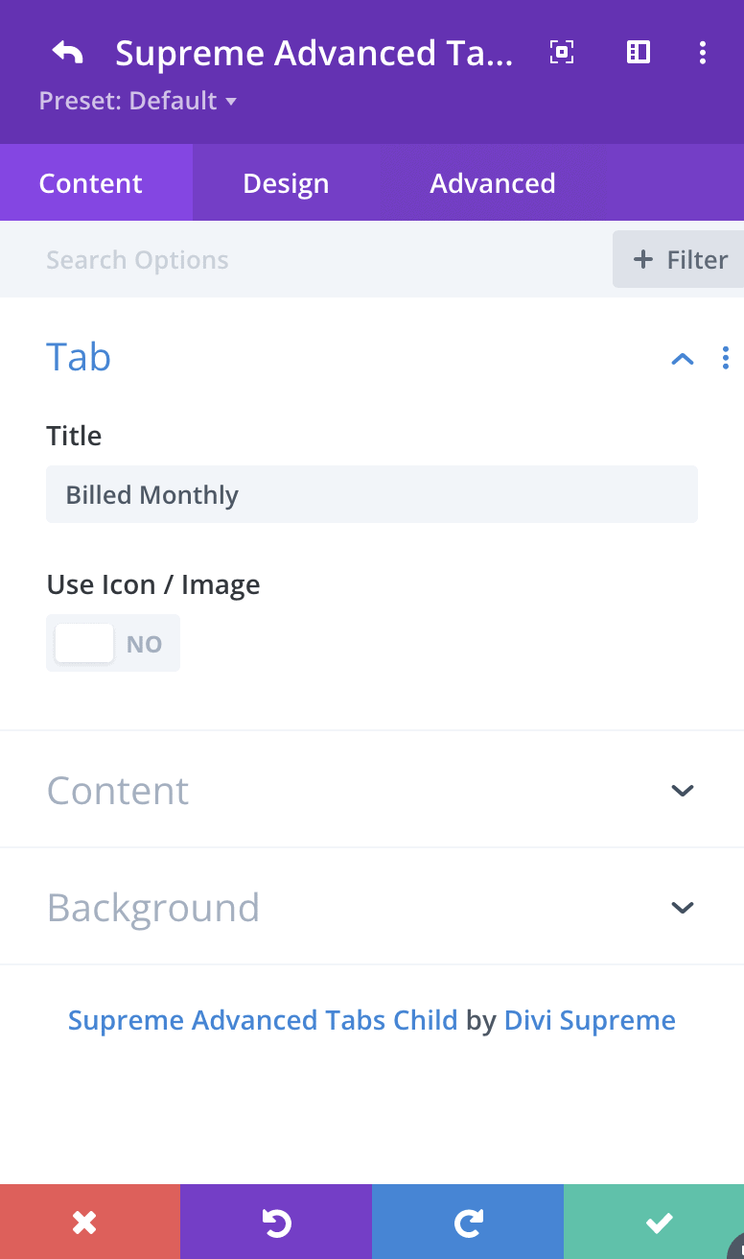Click the redo arrow icon
This screenshot has height=1259, width=744.
(468, 1222)
